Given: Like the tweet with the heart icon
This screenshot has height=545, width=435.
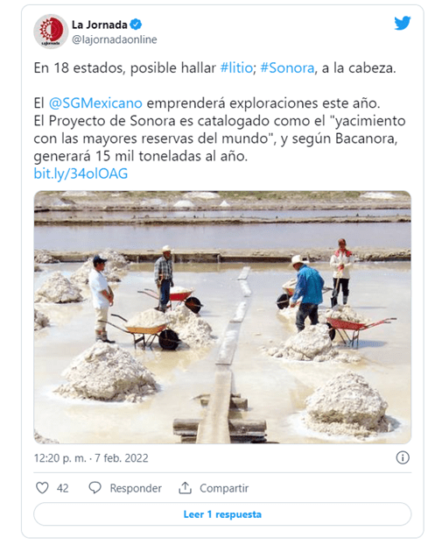Looking at the screenshot, I should coord(42,488).
